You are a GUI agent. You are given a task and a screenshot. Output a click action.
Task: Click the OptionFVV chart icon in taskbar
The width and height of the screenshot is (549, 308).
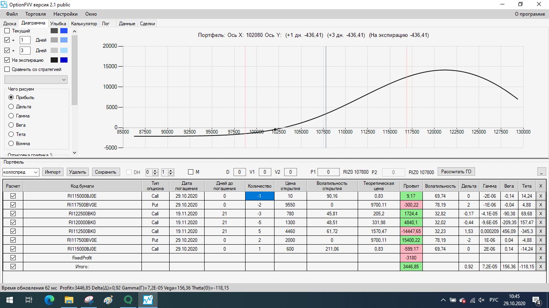(148, 300)
